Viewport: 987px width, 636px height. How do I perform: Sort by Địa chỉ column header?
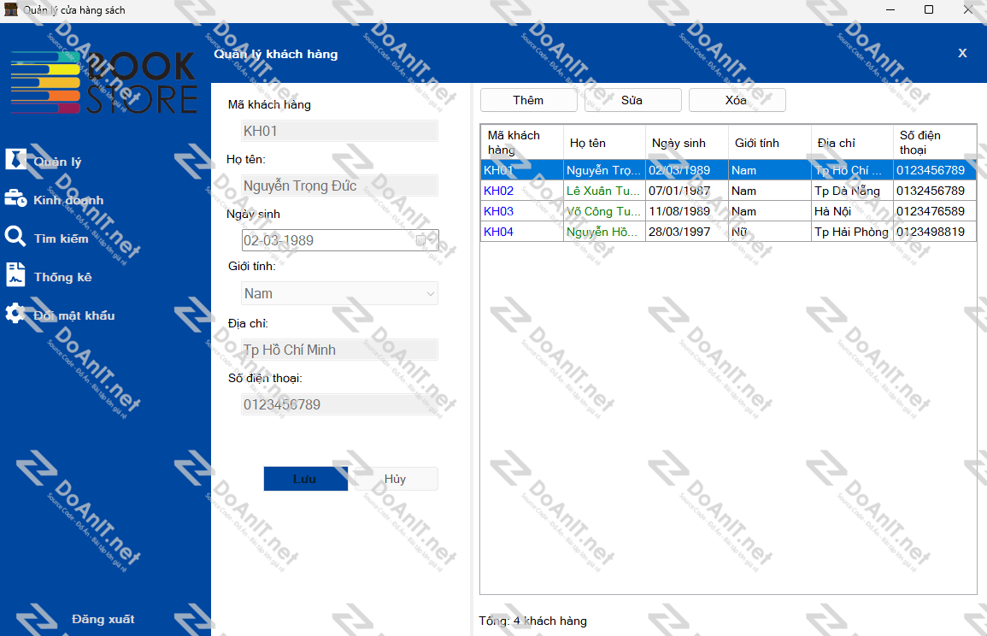tap(852, 142)
